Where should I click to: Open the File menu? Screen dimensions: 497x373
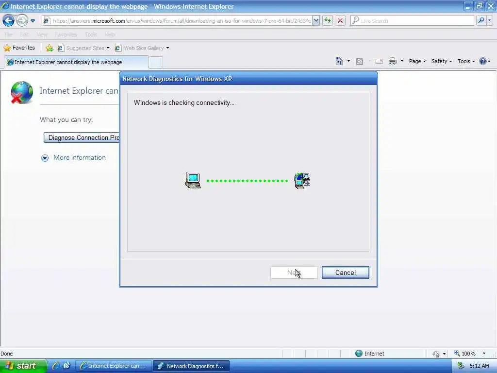point(8,34)
